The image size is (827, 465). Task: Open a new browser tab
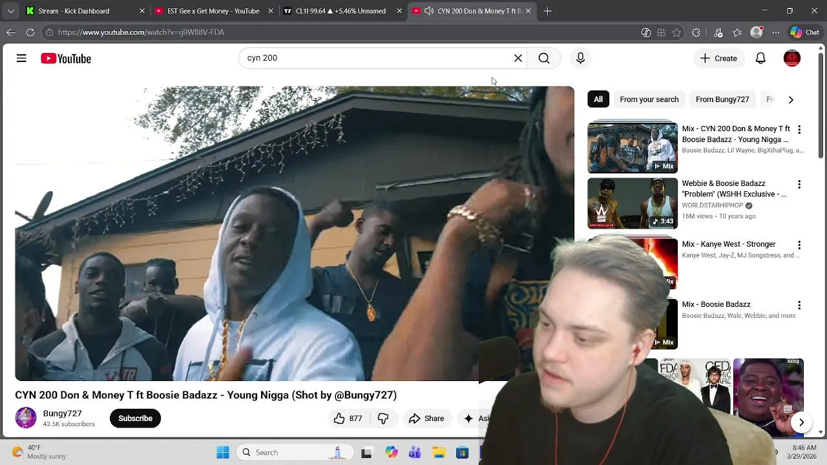[547, 11]
